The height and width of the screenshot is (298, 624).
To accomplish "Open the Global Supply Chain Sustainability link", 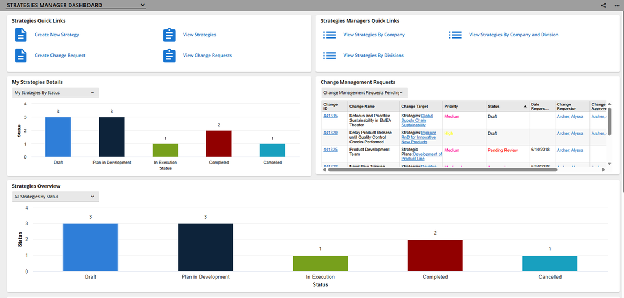I will tap(418, 121).
